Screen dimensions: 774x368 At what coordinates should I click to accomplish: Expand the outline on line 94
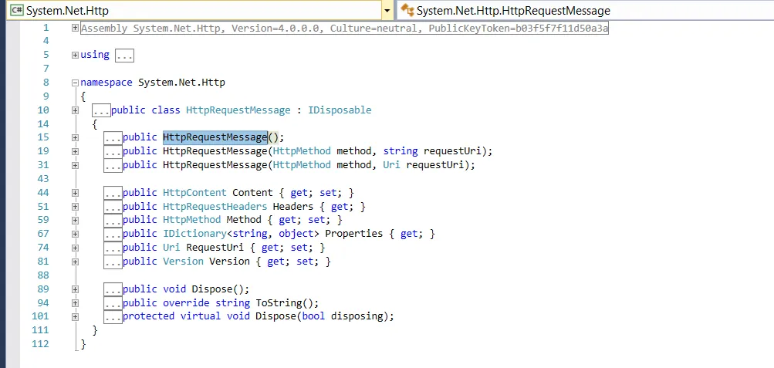click(x=75, y=303)
